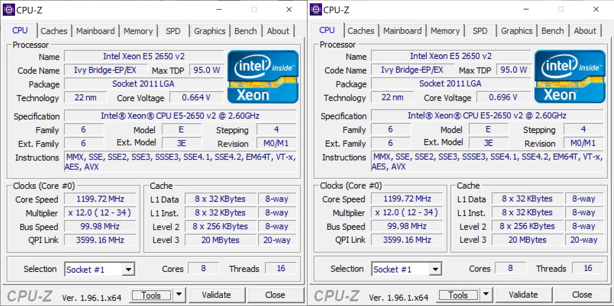
Task: Switch to Mainboard tab in left window
Action: pos(95,31)
